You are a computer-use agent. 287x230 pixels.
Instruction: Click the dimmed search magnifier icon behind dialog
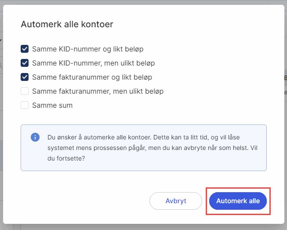tap(1, 65)
